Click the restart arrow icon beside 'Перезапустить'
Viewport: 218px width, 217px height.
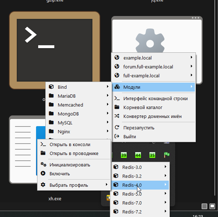click(x=117, y=128)
